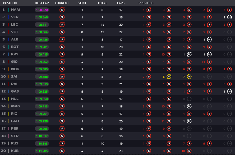Click KUB's soft tyre icon with 10 laps

click(189, 151)
